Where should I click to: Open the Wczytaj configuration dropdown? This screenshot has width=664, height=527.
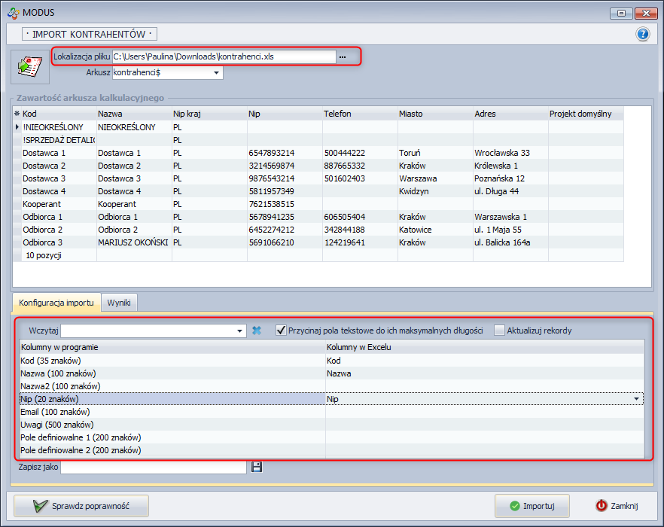tap(240, 331)
